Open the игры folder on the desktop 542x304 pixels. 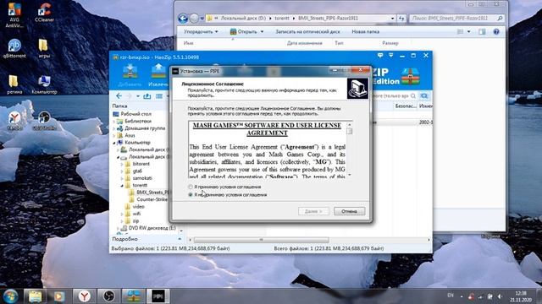43,48
